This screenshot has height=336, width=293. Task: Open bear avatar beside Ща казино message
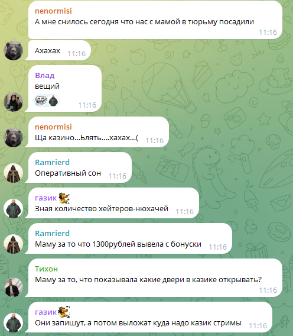[13, 138]
